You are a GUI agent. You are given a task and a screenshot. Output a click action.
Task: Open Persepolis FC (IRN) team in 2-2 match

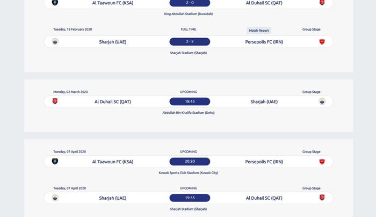(264, 42)
